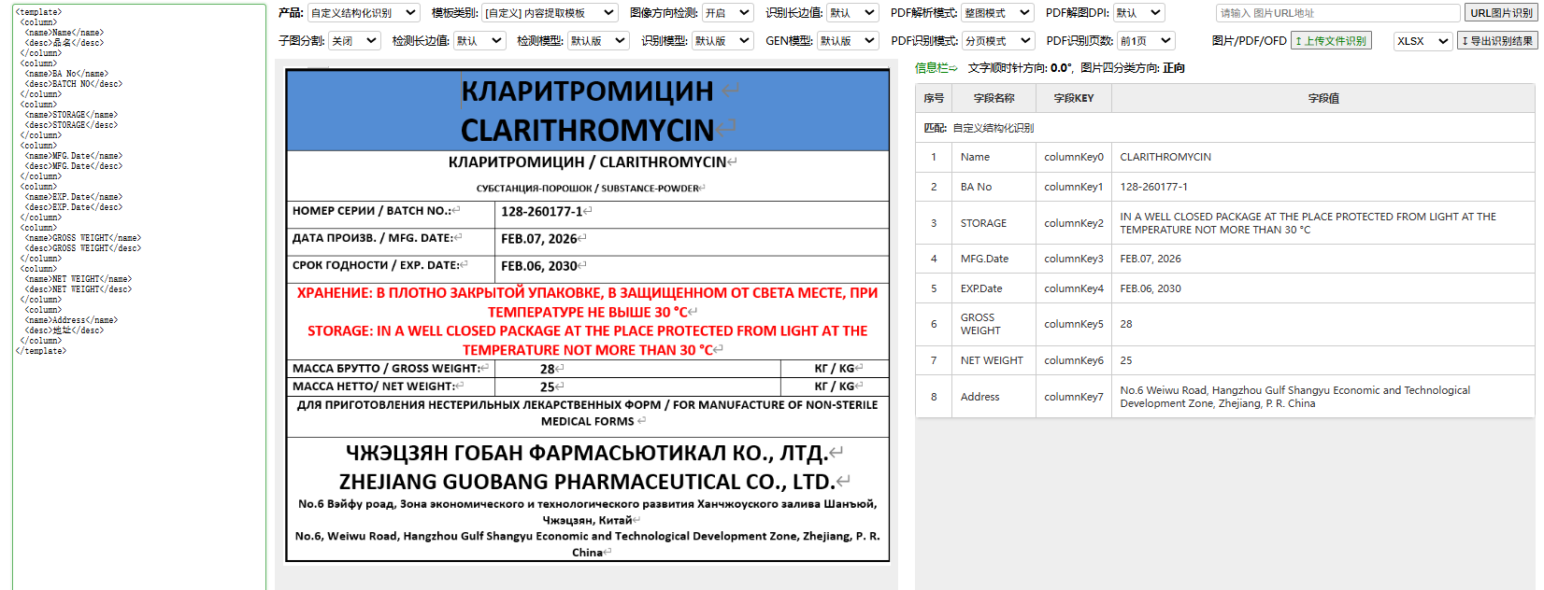Open the PDF识别模式 dropdown (分页模式)
Viewport: 1544px width, 590px height.
click(x=998, y=41)
